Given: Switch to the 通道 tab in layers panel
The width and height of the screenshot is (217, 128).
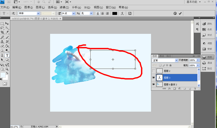Looking at the screenshot, I should (x=162, y=56).
